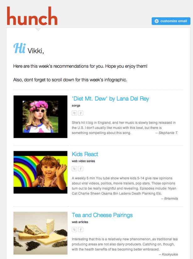Image resolution: width=193 pixels, height=259 pixels.
Task: Click the Stephanie T. author name
Action: [x=168, y=133]
